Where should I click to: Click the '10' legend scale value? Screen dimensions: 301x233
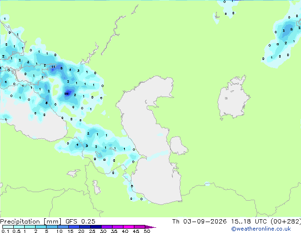(59, 231)
